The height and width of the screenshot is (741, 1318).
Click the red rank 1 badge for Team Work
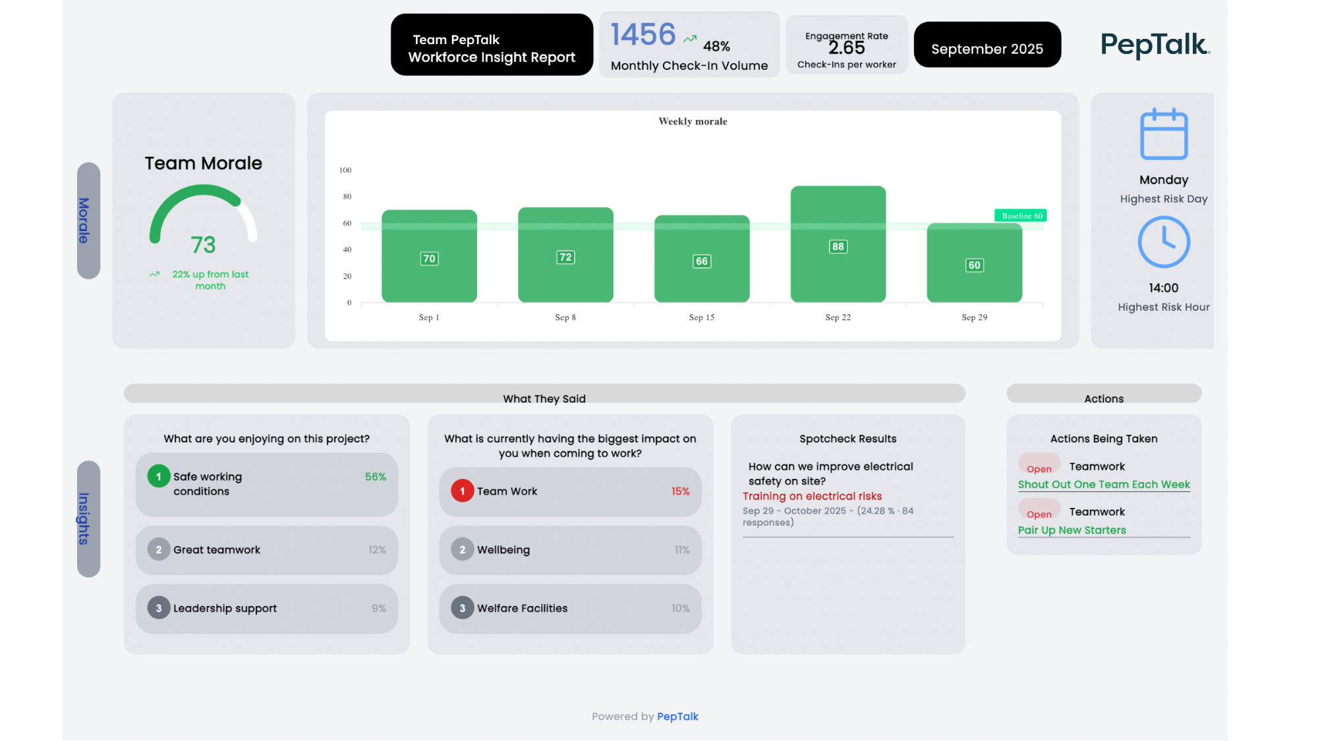pos(462,491)
